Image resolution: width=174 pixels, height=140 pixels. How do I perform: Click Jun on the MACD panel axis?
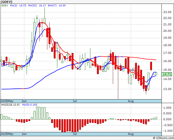[x=24, y=134]
